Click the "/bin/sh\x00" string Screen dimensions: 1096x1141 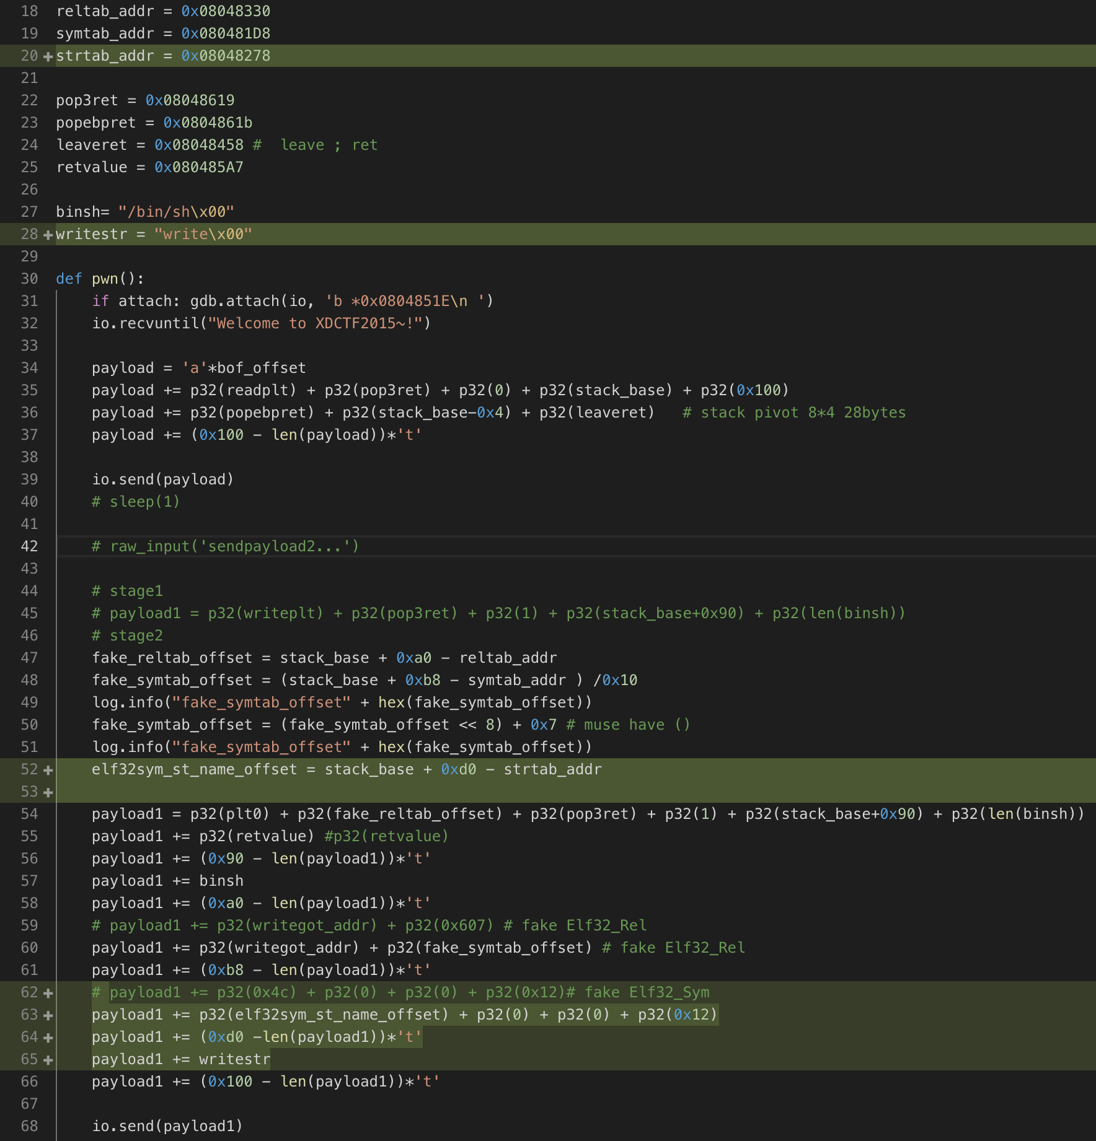(x=177, y=212)
